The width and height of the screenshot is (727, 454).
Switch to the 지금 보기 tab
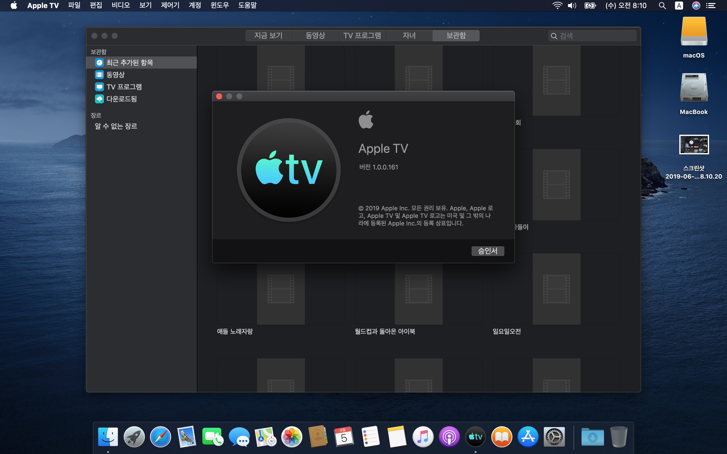click(x=268, y=36)
